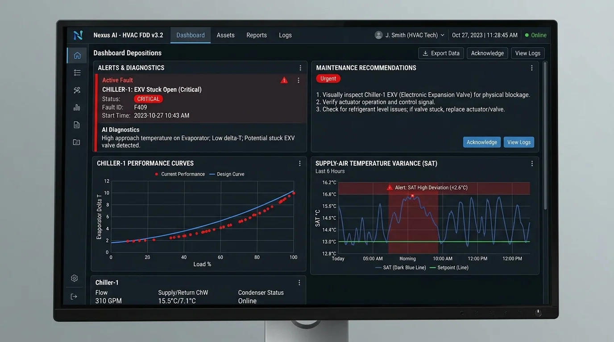This screenshot has width=614, height=342.
Task: Open the settings gear in sidebar
Action: click(x=75, y=278)
